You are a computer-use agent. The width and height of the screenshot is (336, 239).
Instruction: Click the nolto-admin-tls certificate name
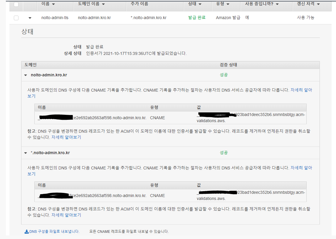click(x=55, y=18)
